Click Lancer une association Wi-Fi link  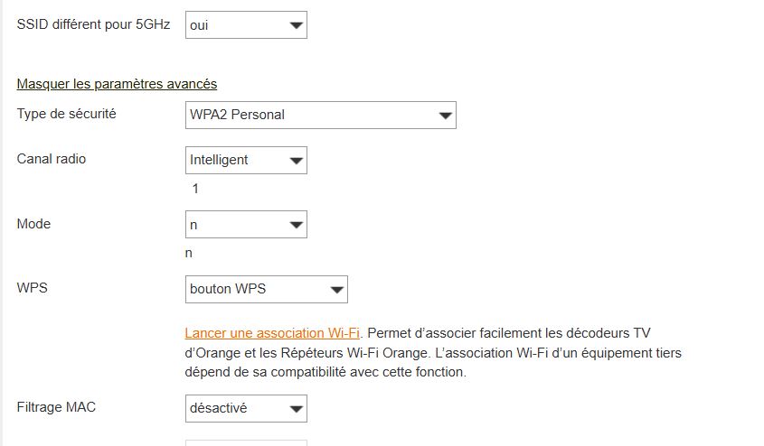pos(272,333)
